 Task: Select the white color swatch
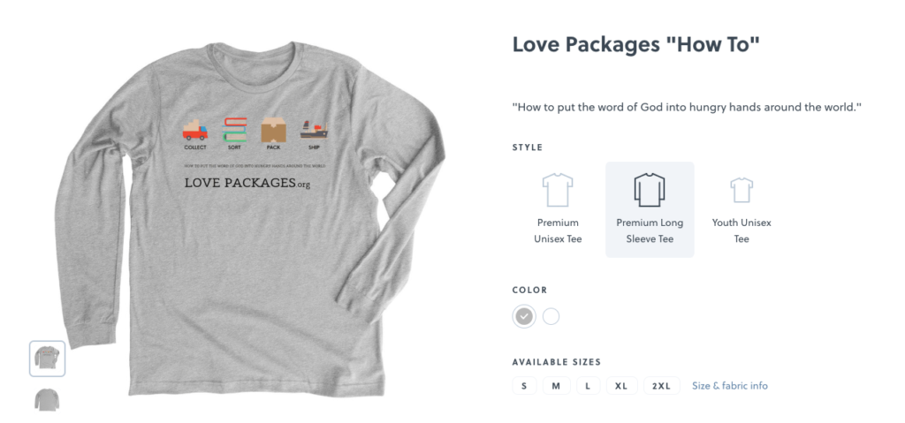coord(551,316)
